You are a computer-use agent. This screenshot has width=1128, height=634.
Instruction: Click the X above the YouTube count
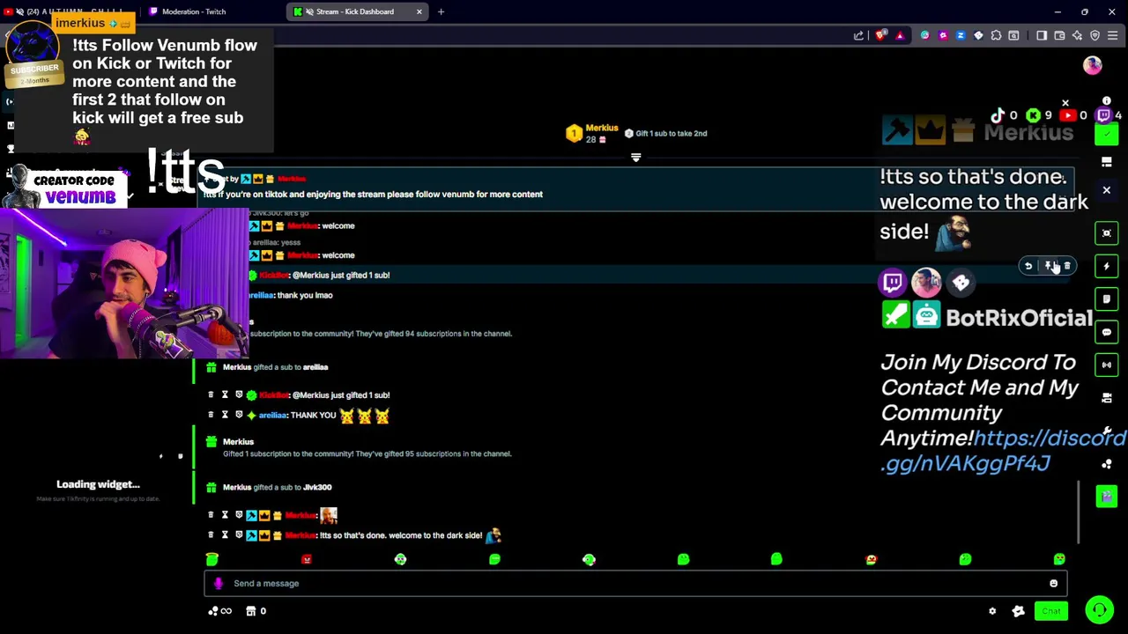pos(1065,103)
